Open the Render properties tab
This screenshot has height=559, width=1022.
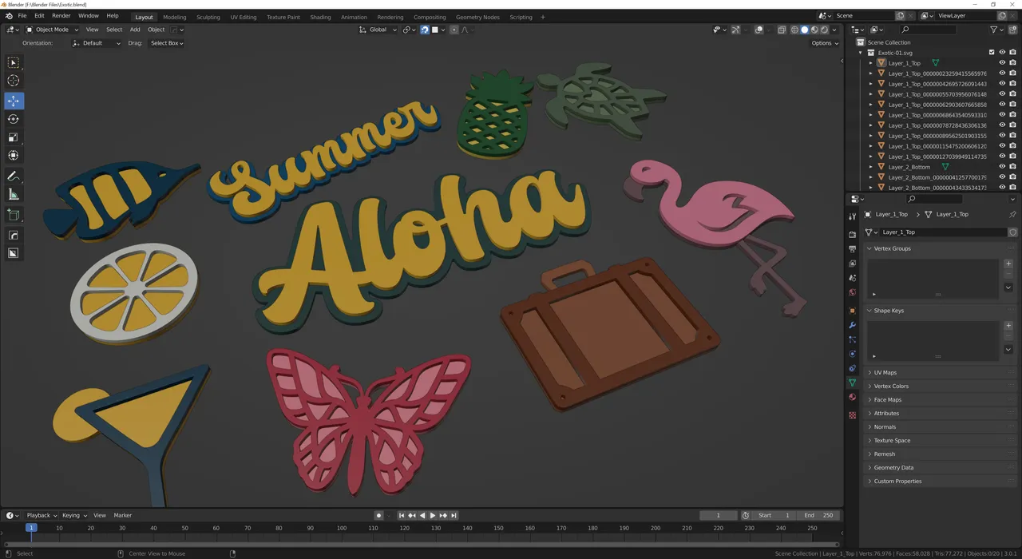[852, 235]
